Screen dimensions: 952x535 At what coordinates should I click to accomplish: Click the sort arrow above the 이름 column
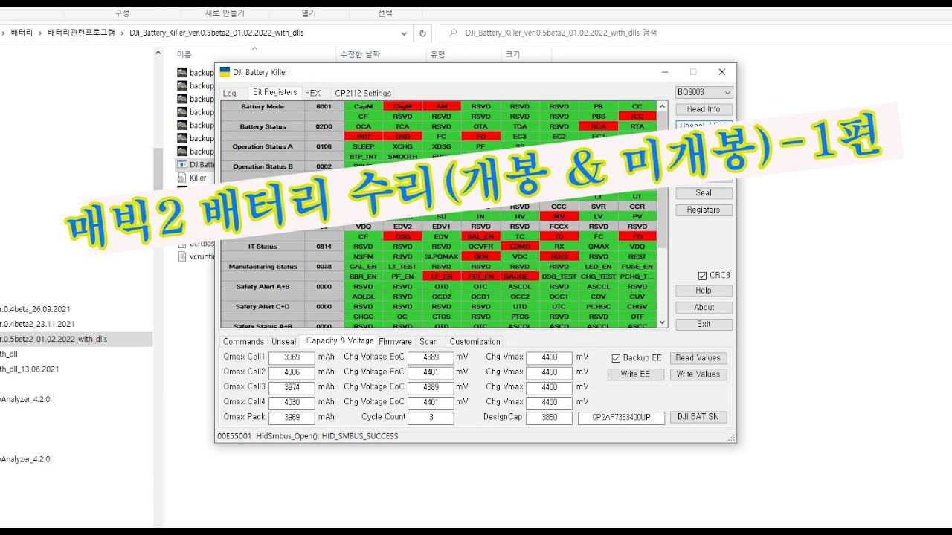coord(254,48)
